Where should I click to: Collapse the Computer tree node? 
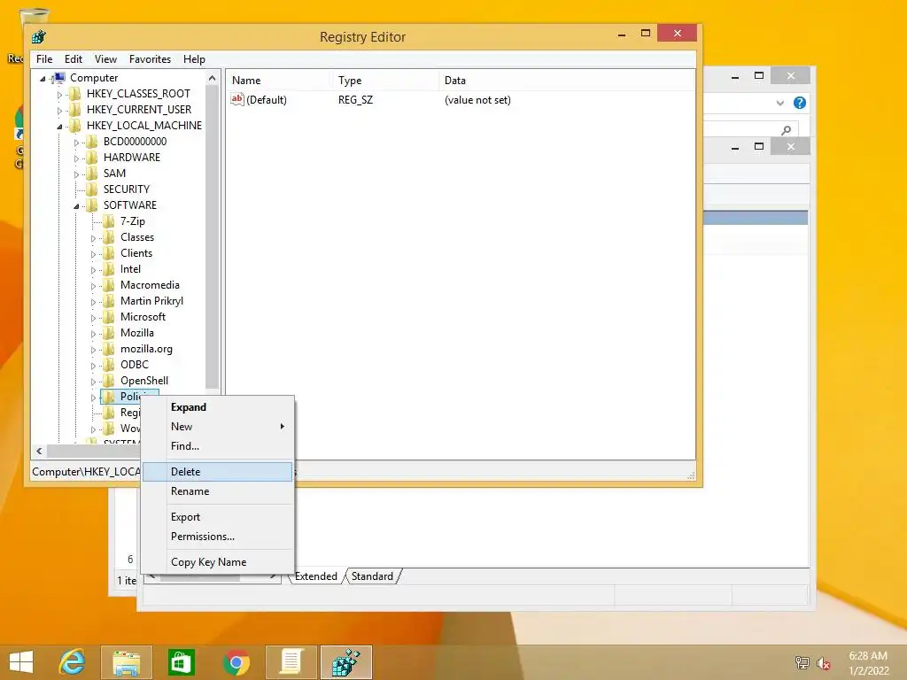point(43,79)
